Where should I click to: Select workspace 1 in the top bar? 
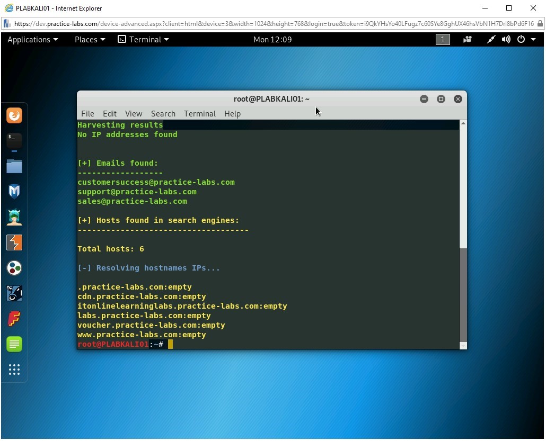coord(443,39)
